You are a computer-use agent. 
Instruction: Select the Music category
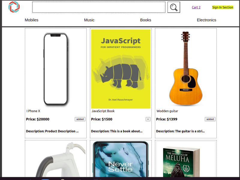click(x=89, y=20)
